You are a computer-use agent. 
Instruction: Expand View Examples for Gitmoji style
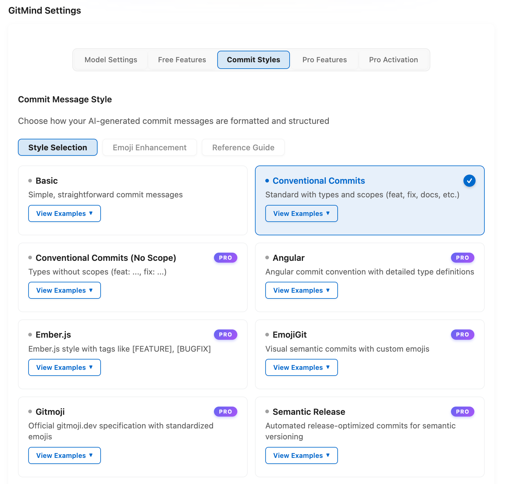[64, 455]
